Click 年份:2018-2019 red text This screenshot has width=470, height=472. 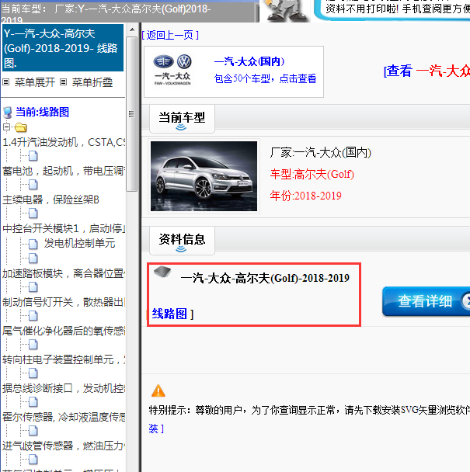(306, 196)
